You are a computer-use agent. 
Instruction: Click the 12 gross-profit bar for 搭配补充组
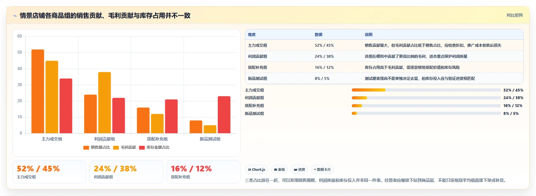[x=157, y=123]
